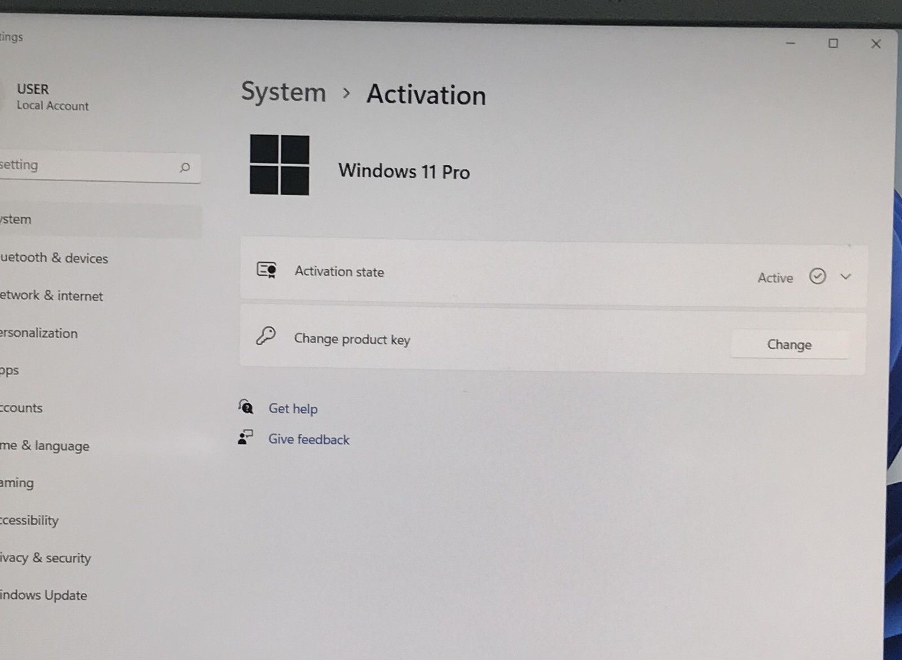Minimize the Settings window
The image size is (902, 660).
[790, 43]
